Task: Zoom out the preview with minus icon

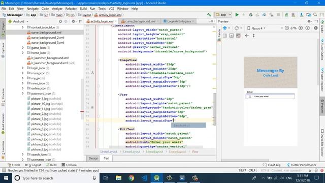Action: pos(287,28)
